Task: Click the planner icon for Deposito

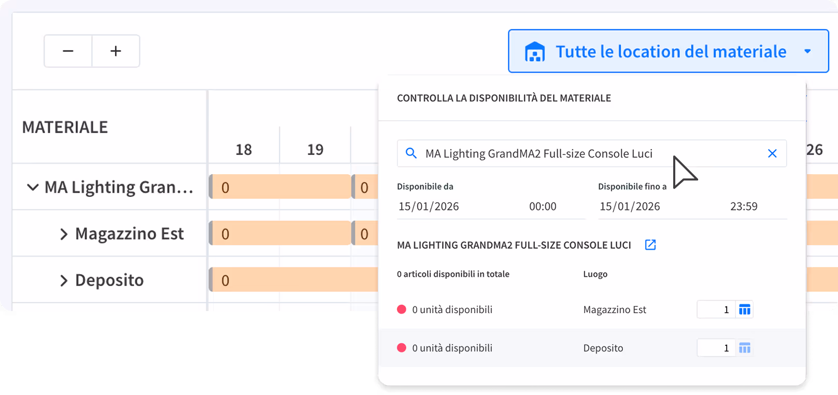Action: pyautogui.click(x=744, y=348)
